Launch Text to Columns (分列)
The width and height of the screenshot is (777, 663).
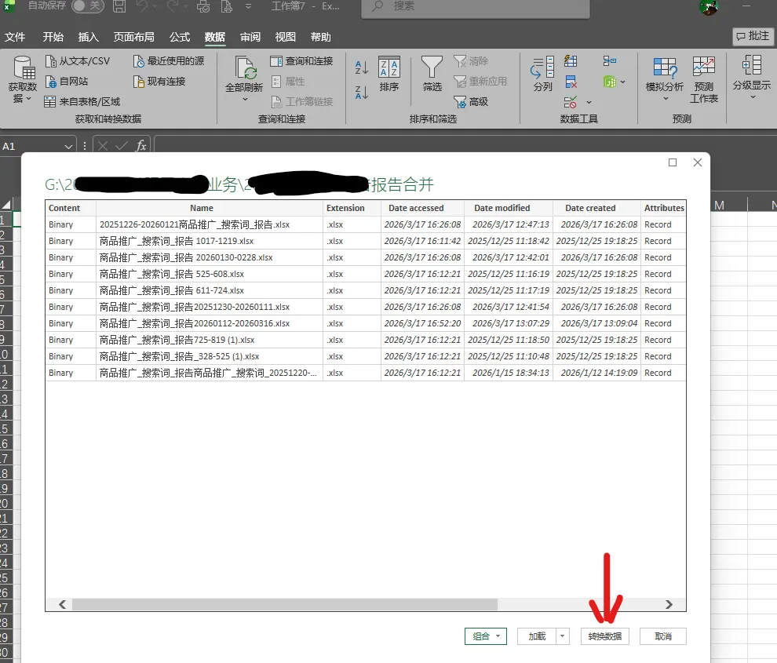[542, 73]
